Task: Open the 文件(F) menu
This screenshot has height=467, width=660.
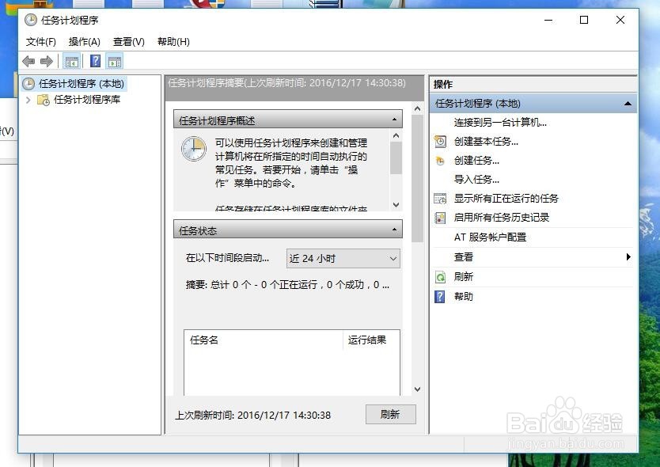Action: (x=40, y=42)
